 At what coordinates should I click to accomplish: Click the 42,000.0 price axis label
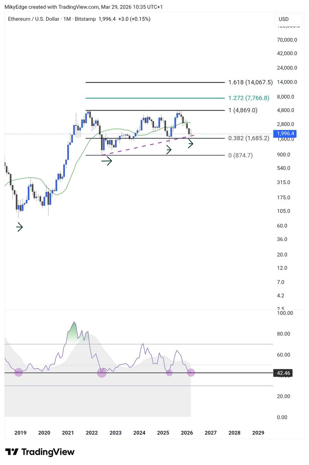(287, 54)
